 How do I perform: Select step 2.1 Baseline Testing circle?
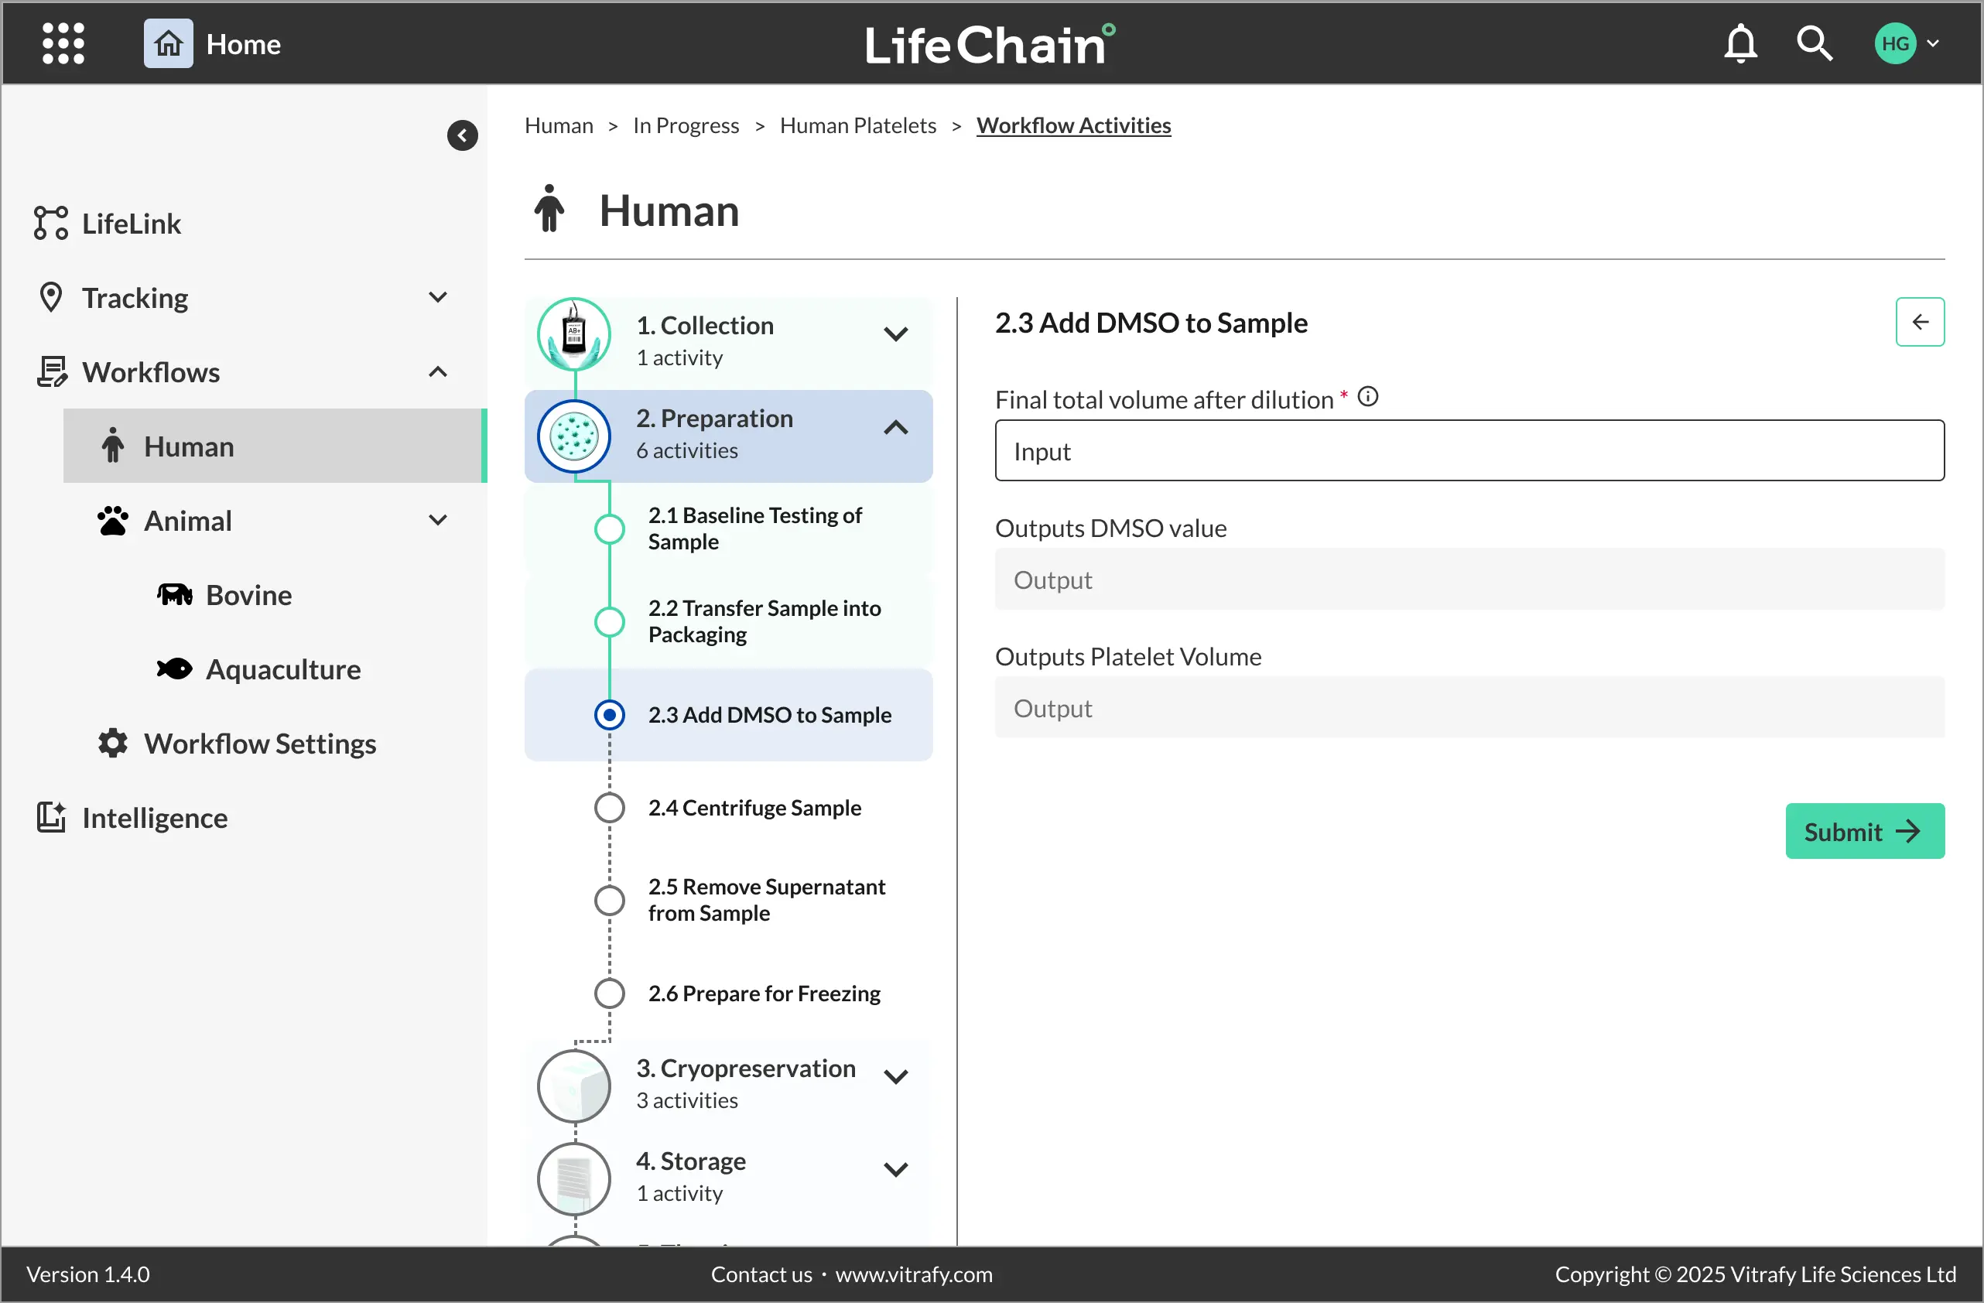[x=610, y=528]
